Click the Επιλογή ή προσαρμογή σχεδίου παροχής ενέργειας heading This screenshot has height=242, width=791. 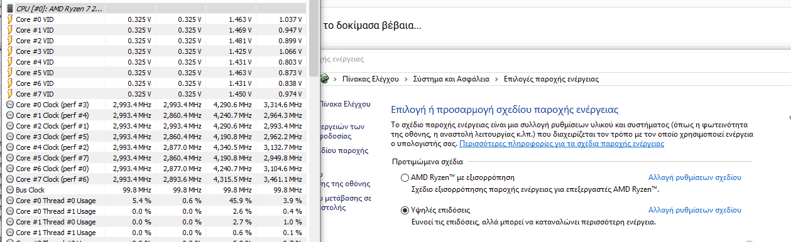click(x=505, y=109)
